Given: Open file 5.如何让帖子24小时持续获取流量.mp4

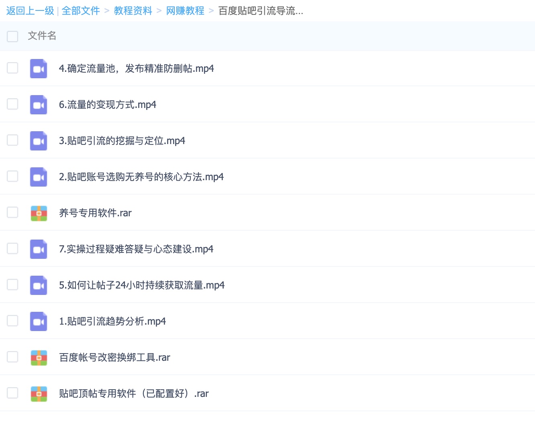Looking at the screenshot, I should (x=142, y=285).
